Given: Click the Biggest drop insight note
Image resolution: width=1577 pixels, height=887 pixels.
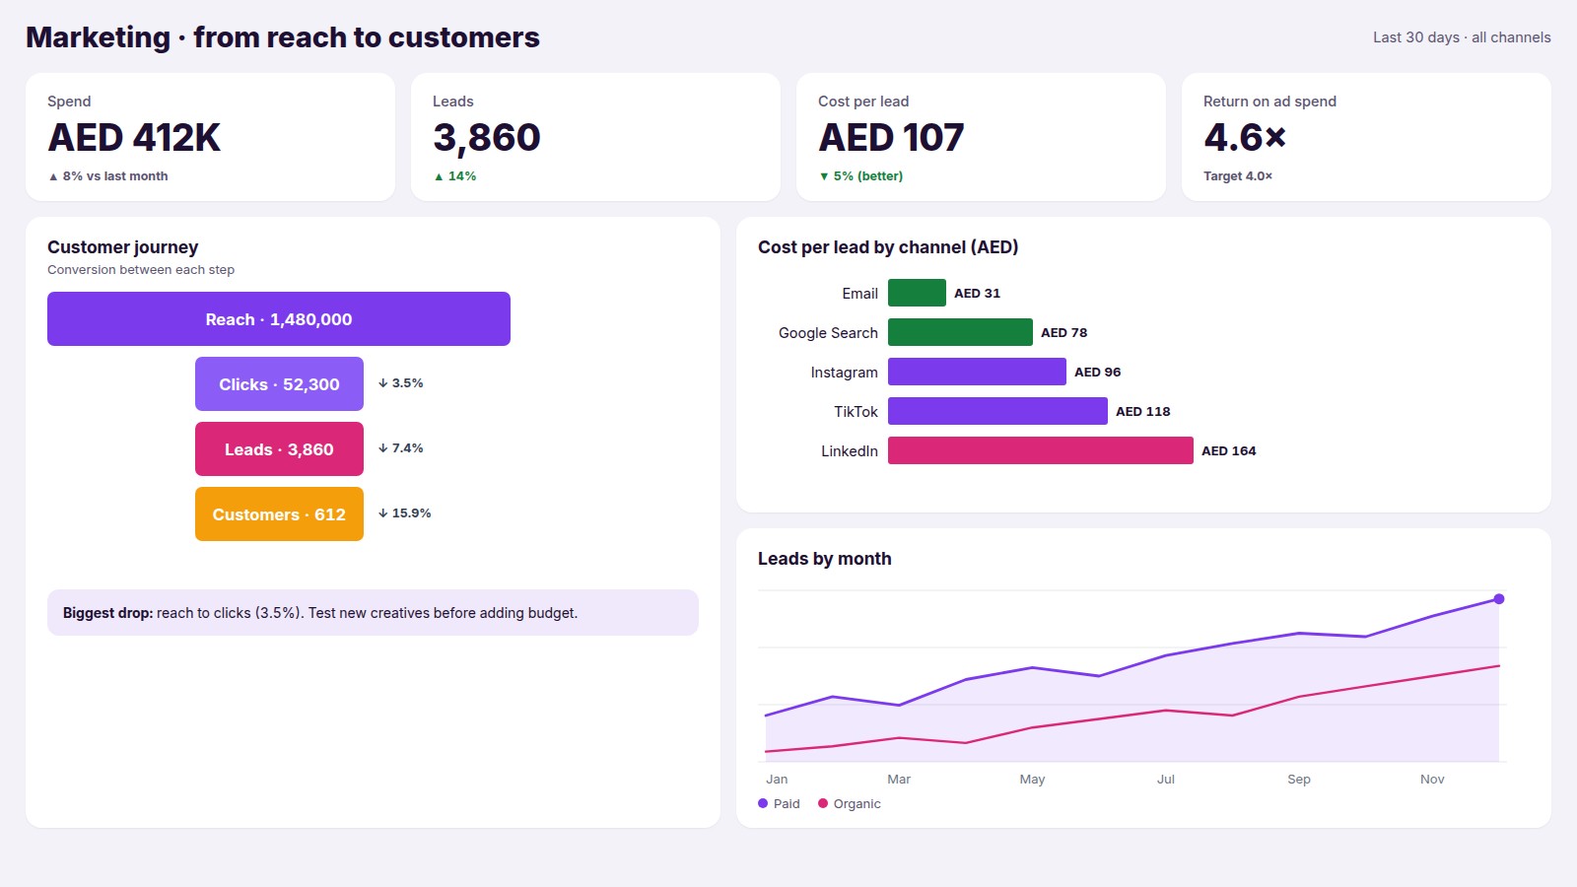Looking at the screenshot, I should click(373, 612).
